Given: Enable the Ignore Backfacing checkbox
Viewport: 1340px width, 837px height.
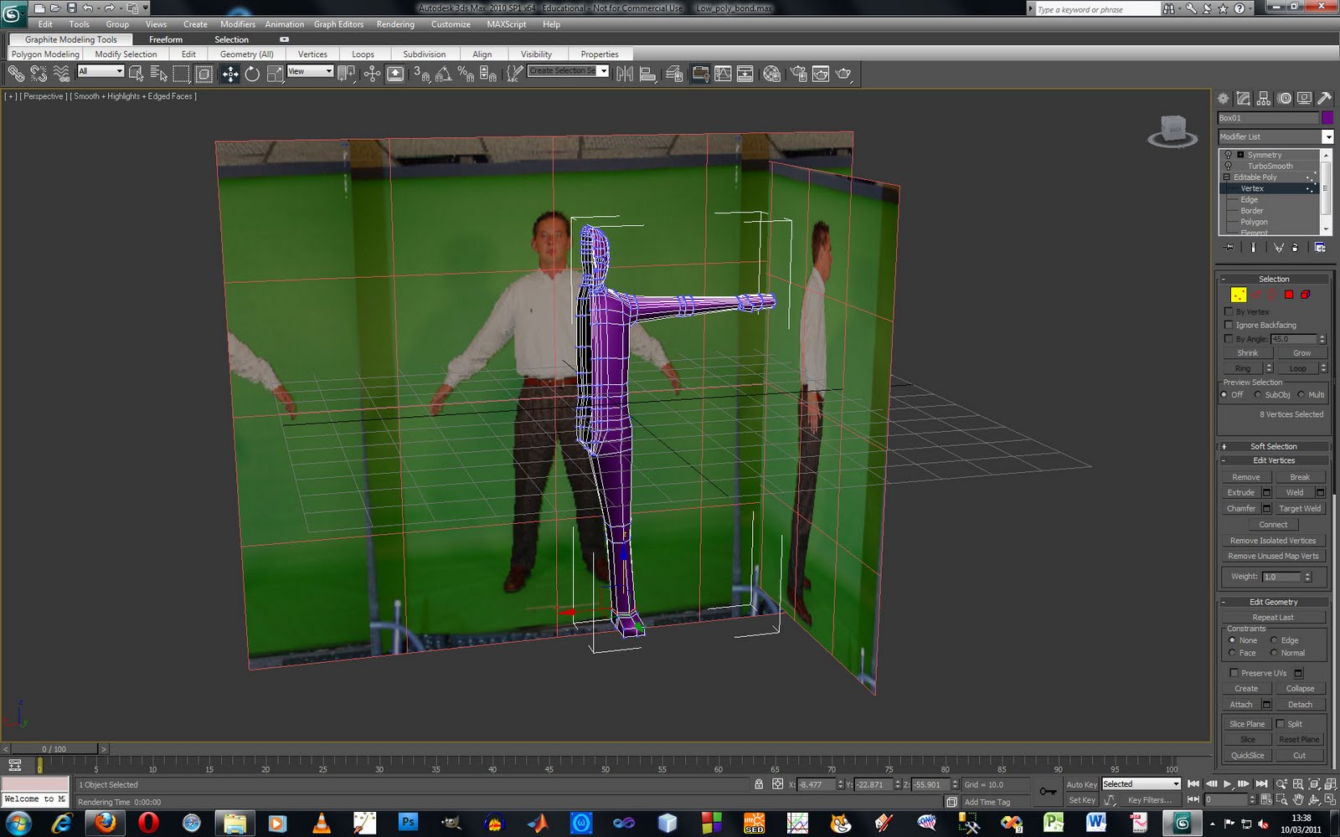Looking at the screenshot, I should [1229, 325].
